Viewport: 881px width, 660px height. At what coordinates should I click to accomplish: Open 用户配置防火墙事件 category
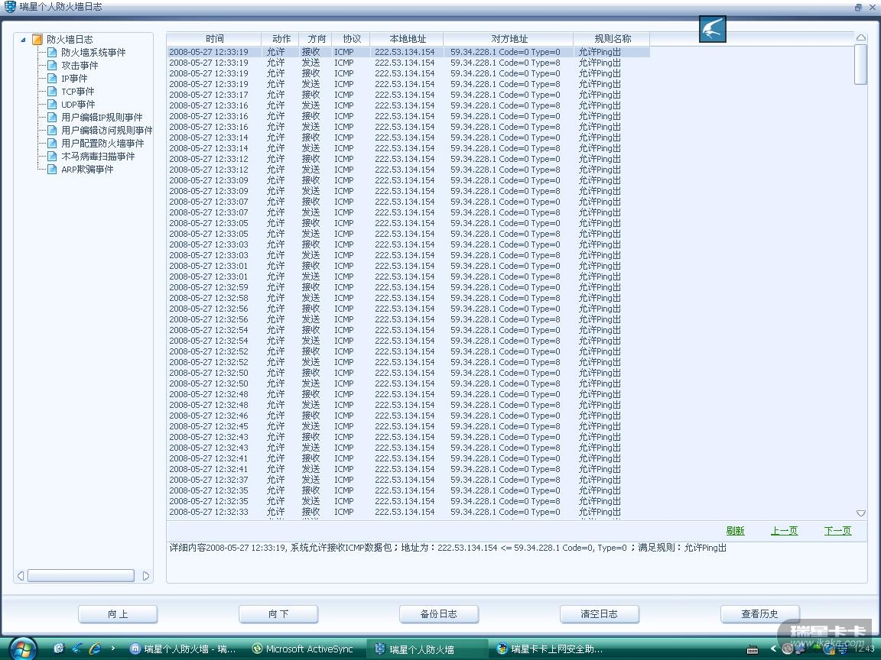[102, 143]
